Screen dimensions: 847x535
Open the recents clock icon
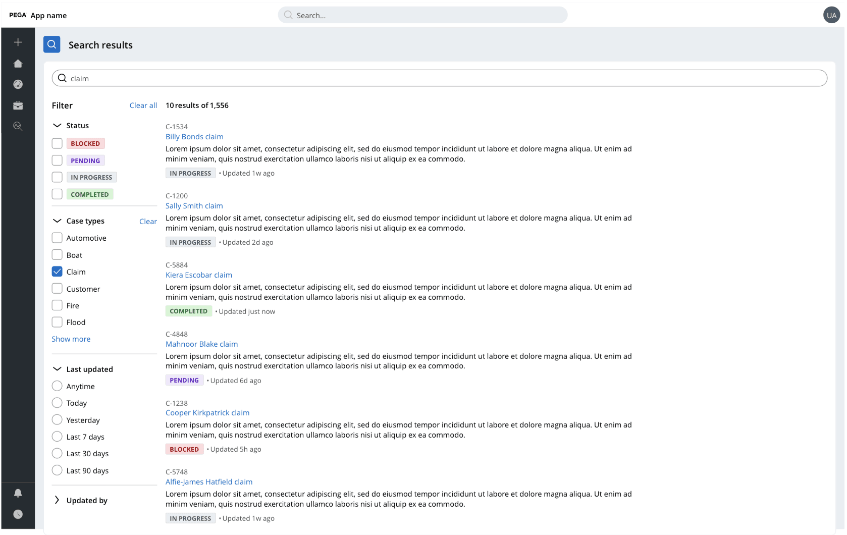pos(18,514)
